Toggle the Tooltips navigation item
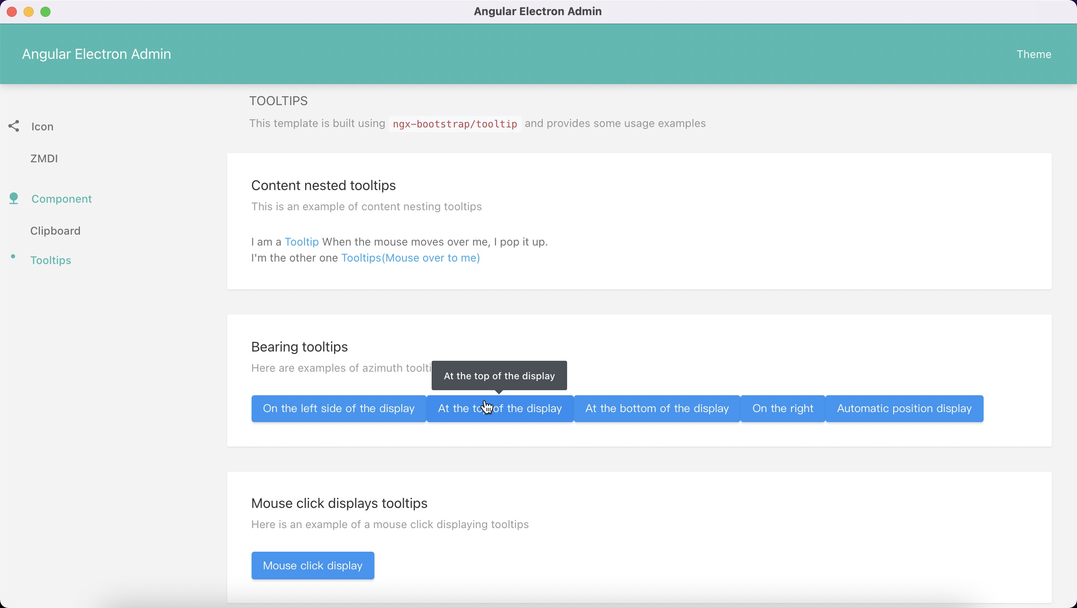This screenshot has height=608, width=1077. click(50, 259)
